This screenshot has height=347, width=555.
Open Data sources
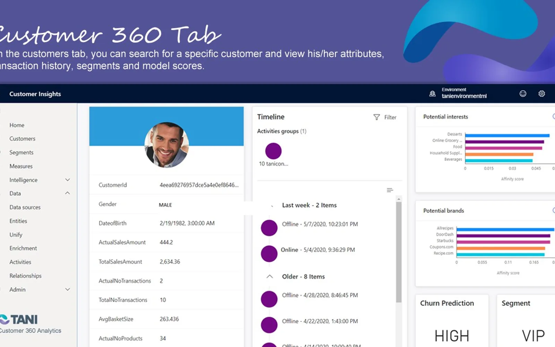point(25,207)
